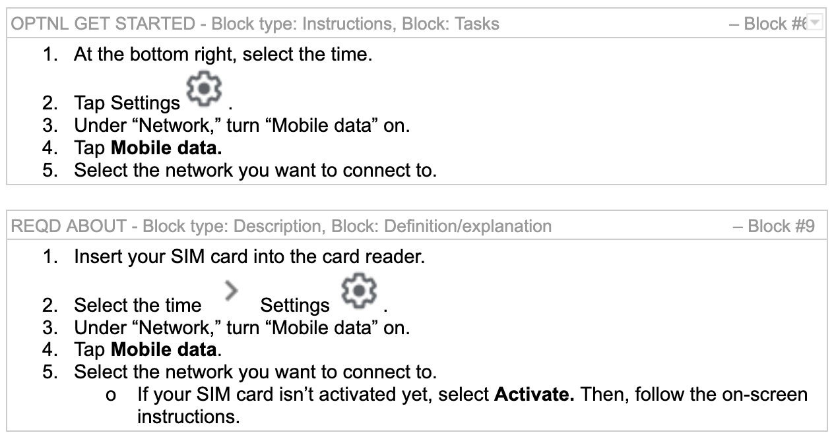Click "Select the time" text in Block #9
This screenshot has width=834, height=439.
[137, 305]
